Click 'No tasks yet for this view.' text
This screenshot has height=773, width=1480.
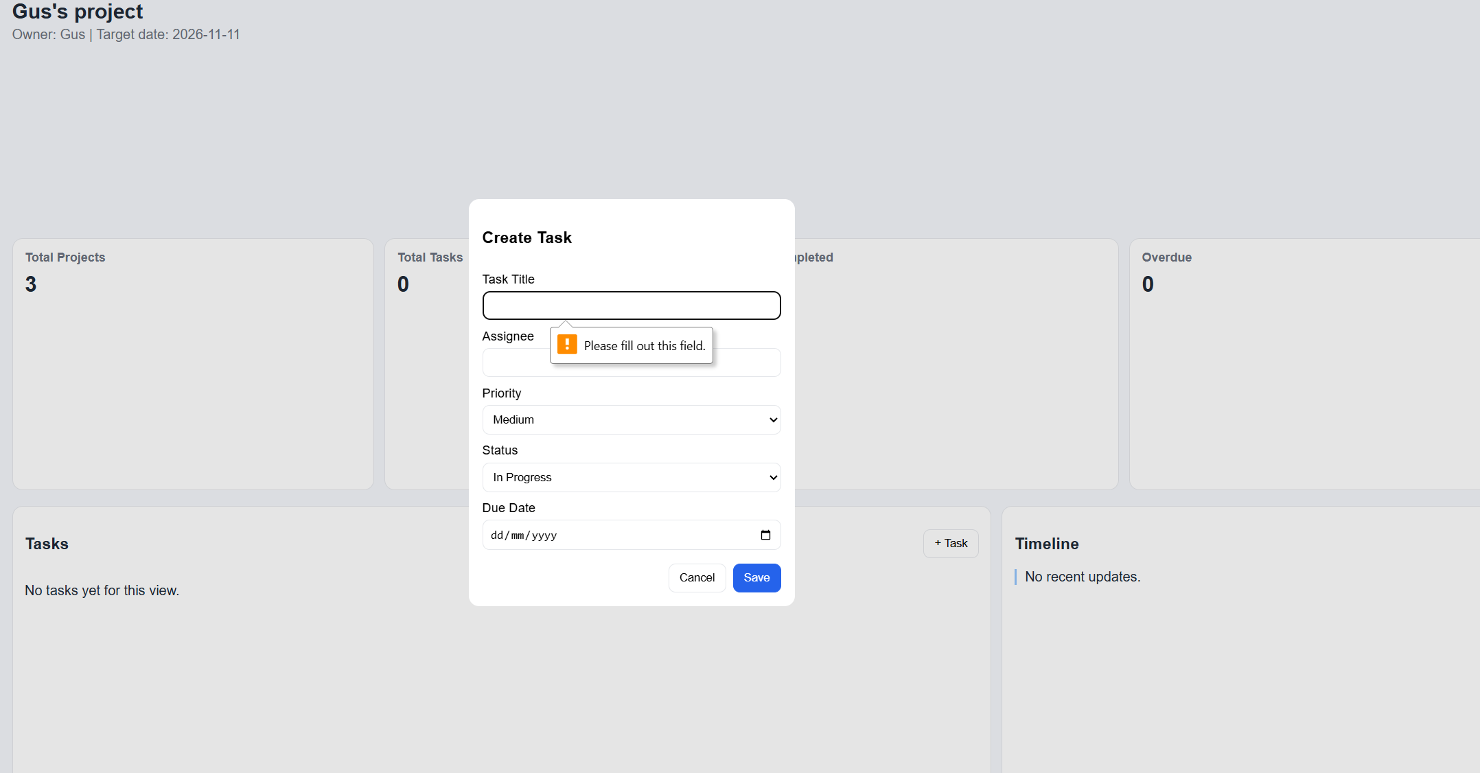coord(102,590)
